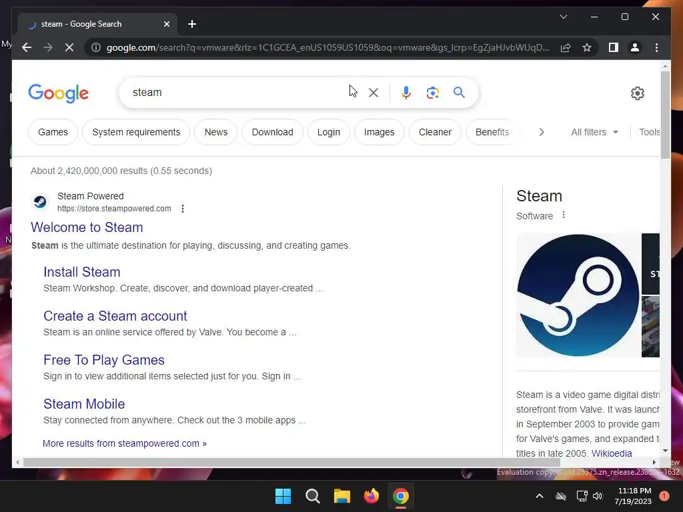
Task: Stop loading the page
Action: 69,47
